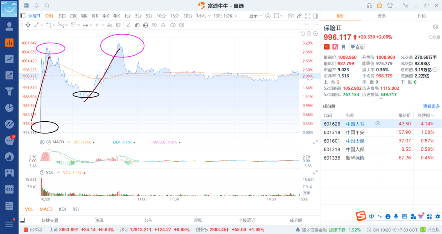Toggle the right quote panel visibility
This screenshot has width=442, height=234.
click(x=316, y=16)
